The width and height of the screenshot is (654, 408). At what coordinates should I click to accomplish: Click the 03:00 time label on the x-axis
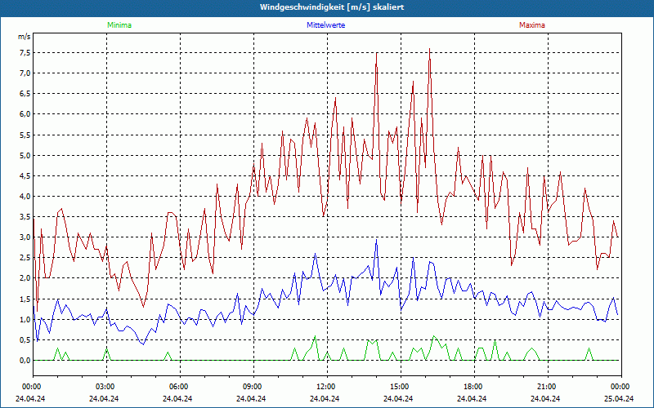tap(105, 387)
